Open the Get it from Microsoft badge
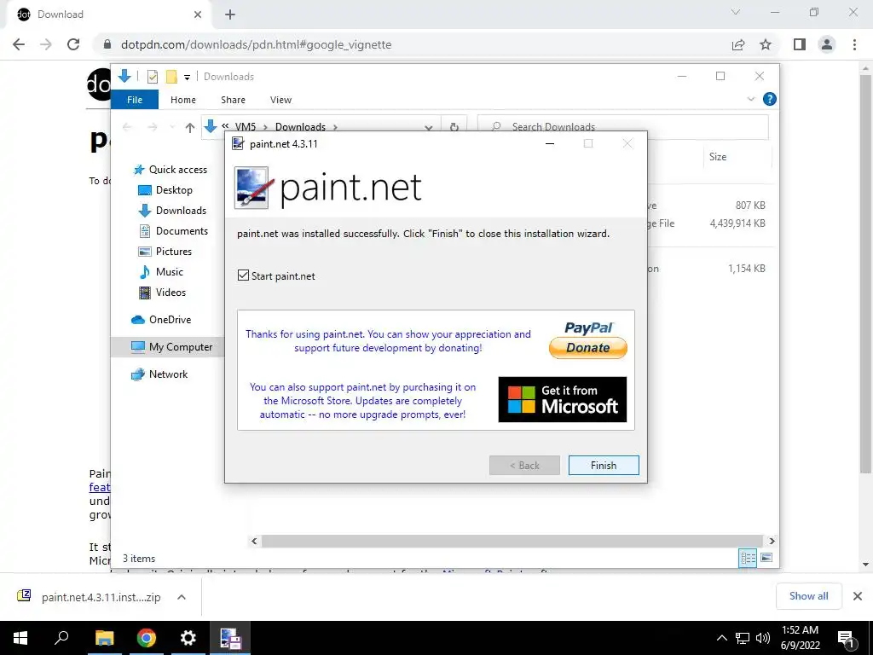Viewport: 873px width, 655px height. 563,399
